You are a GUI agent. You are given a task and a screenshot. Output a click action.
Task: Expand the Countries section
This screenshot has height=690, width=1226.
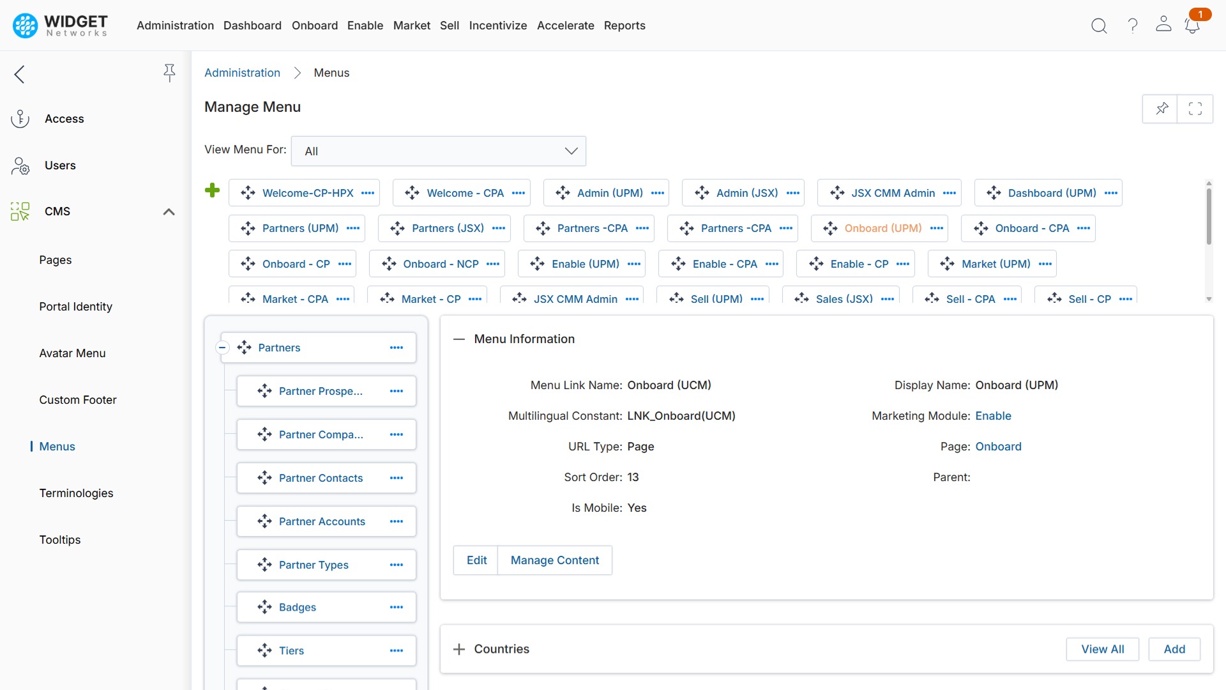pyautogui.click(x=458, y=649)
